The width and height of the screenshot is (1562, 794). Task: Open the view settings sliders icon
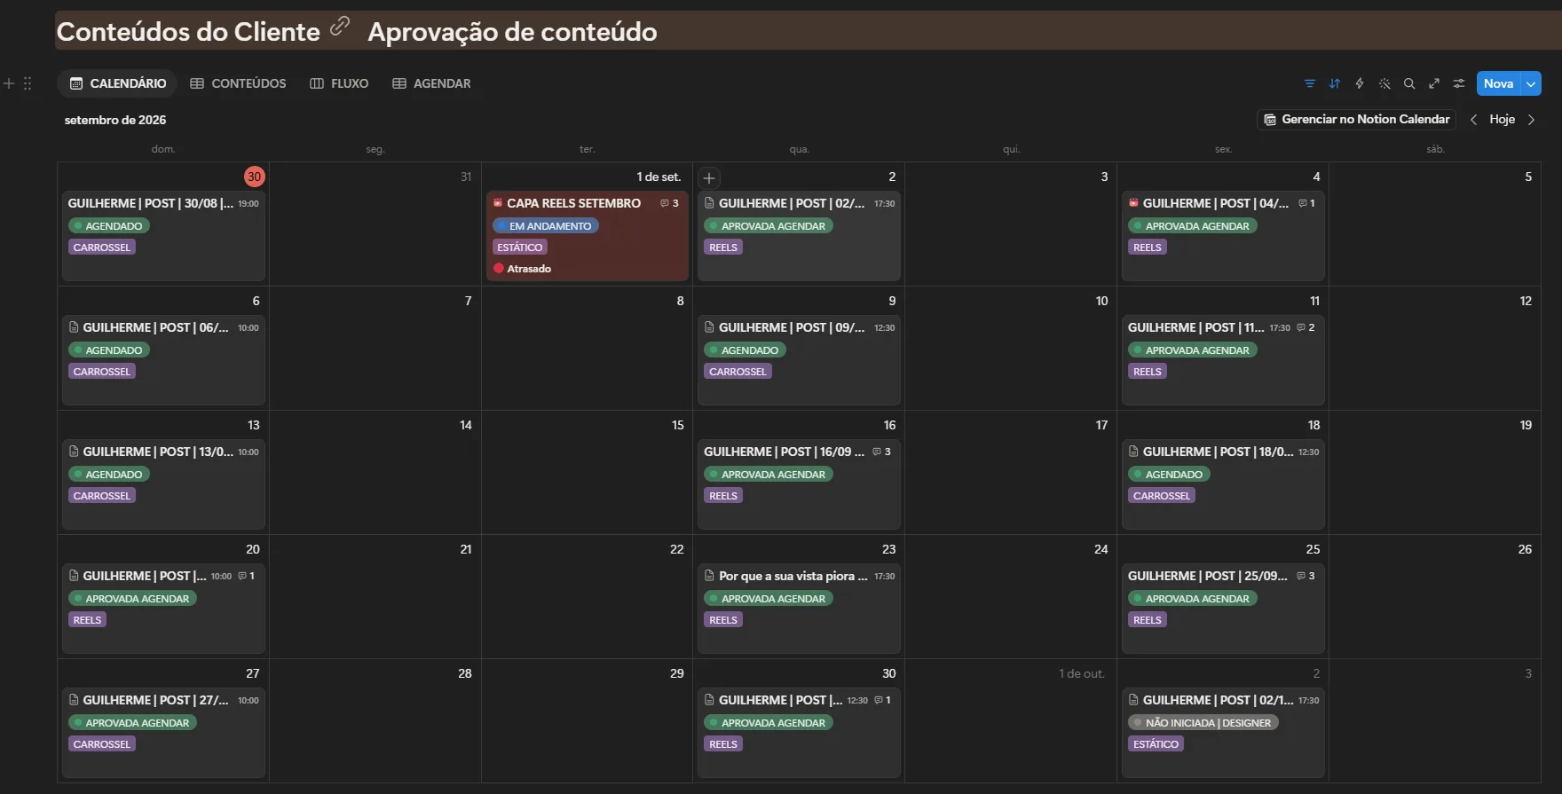point(1459,83)
